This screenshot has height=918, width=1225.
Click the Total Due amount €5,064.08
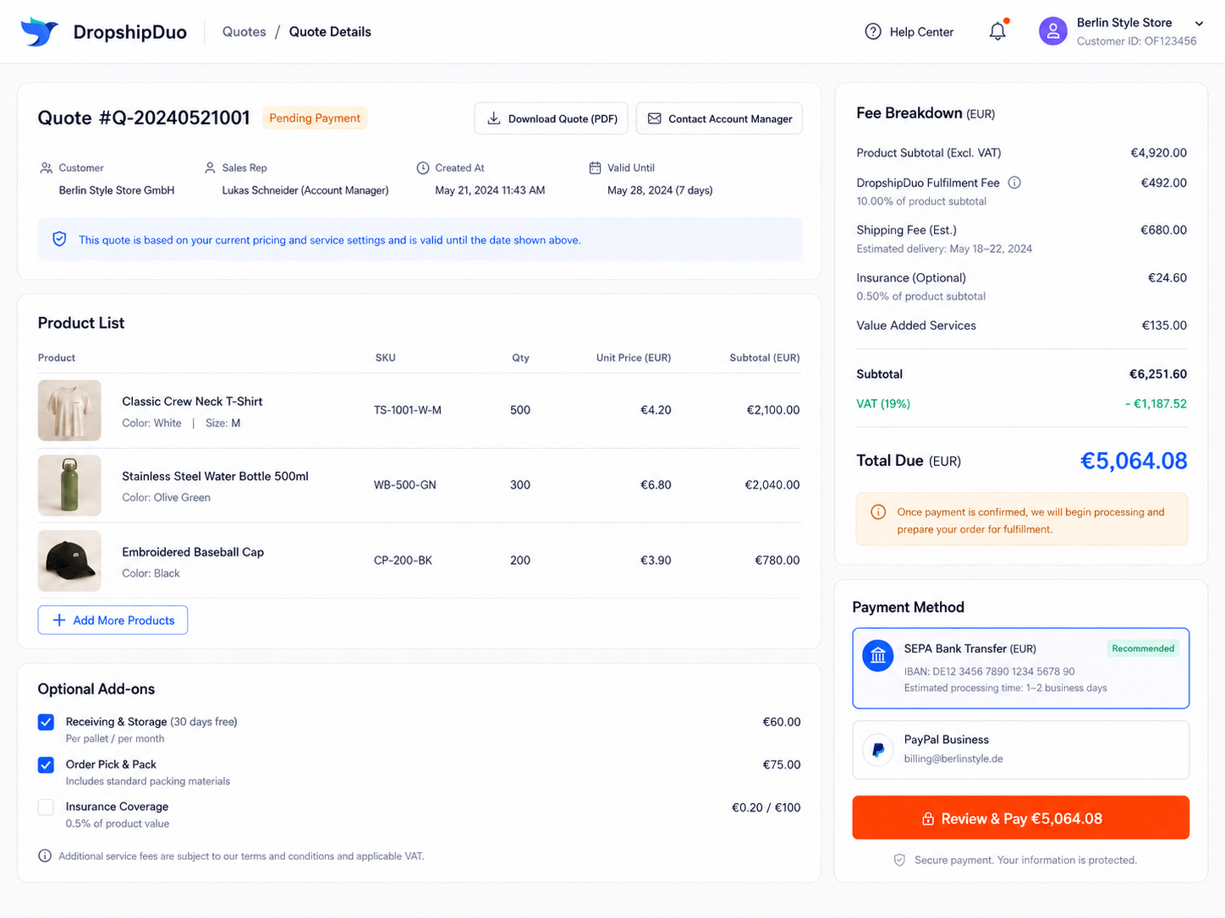(x=1134, y=461)
